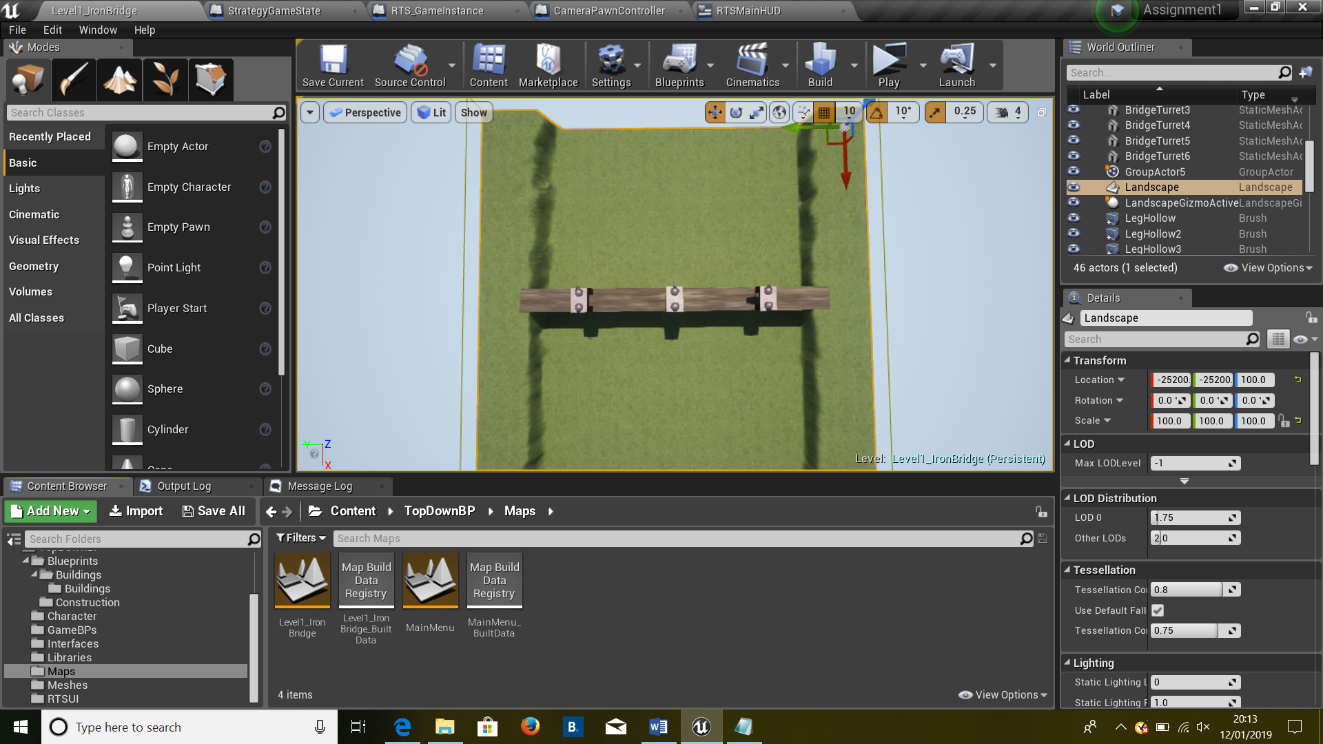Click the Details panel lock icon
1323x744 pixels.
[1311, 318]
